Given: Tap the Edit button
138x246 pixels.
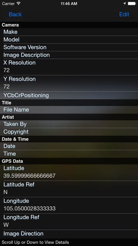Looking at the screenshot, I should click(x=124, y=14).
